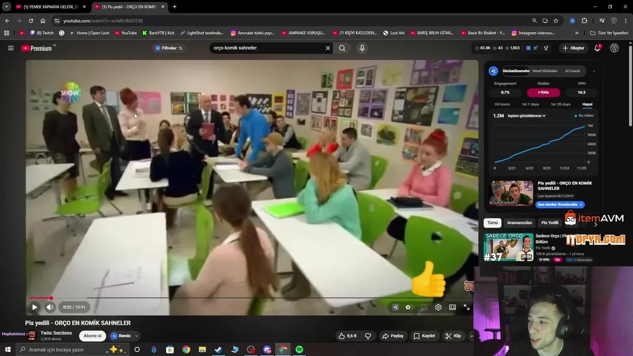
Task: Expand the Remix dropdown arrow
Action: [x=136, y=336]
